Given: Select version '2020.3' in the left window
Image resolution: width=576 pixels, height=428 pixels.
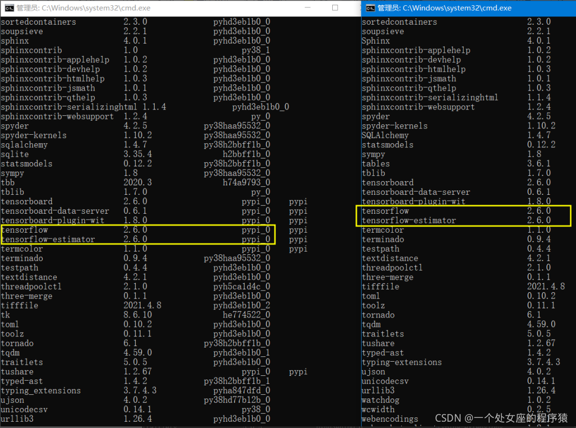Looking at the screenshot, I should tap(138, 182).
